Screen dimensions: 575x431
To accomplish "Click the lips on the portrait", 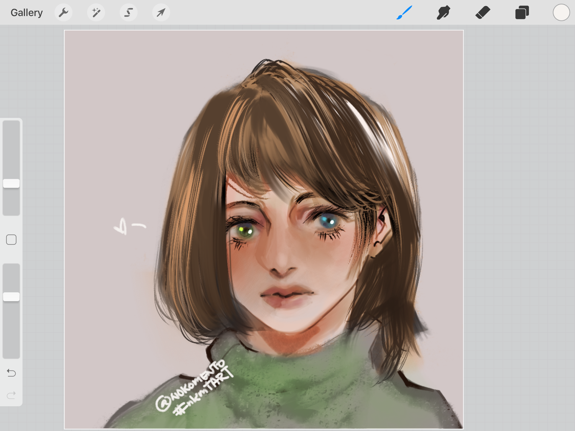I will [286, 294].
